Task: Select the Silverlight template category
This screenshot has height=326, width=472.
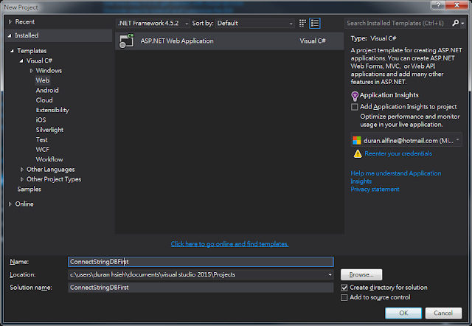Action: pyautogui.click(x=49, y=130)
